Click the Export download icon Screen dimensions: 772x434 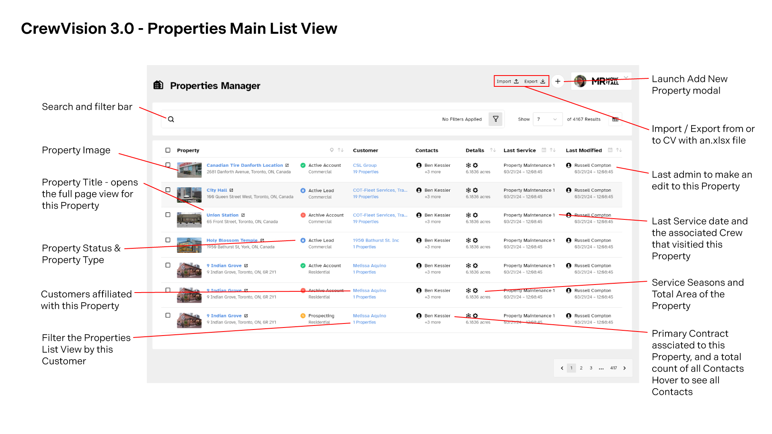point(543,81)
